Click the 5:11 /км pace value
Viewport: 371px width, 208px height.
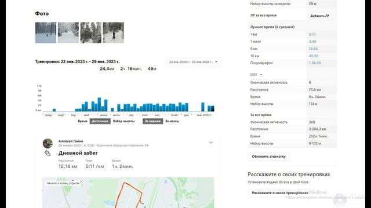[x=94, y=166]
